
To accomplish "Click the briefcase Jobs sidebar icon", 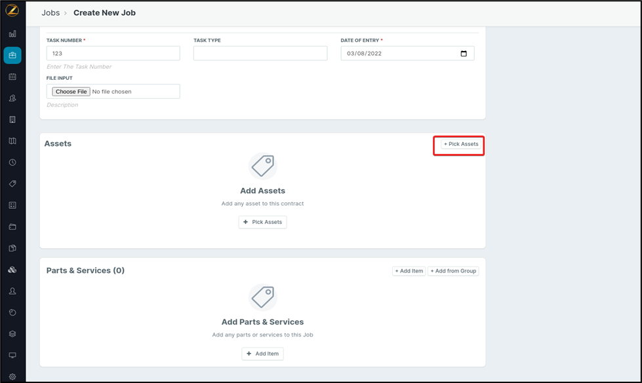I will pyautogui.click(x=12, y=56).
